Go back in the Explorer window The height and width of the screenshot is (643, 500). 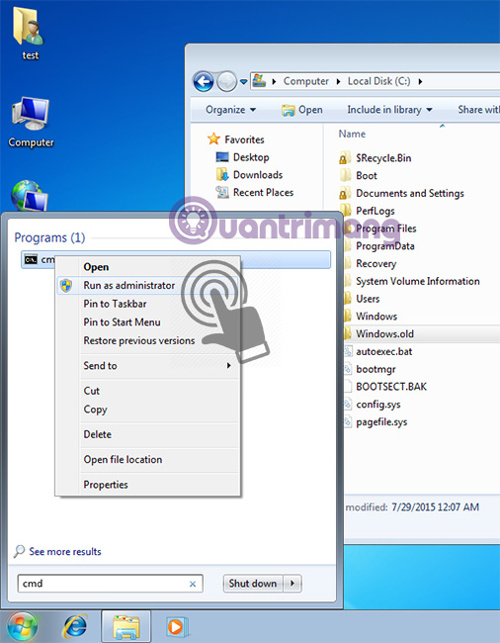[x=204, y=81]
